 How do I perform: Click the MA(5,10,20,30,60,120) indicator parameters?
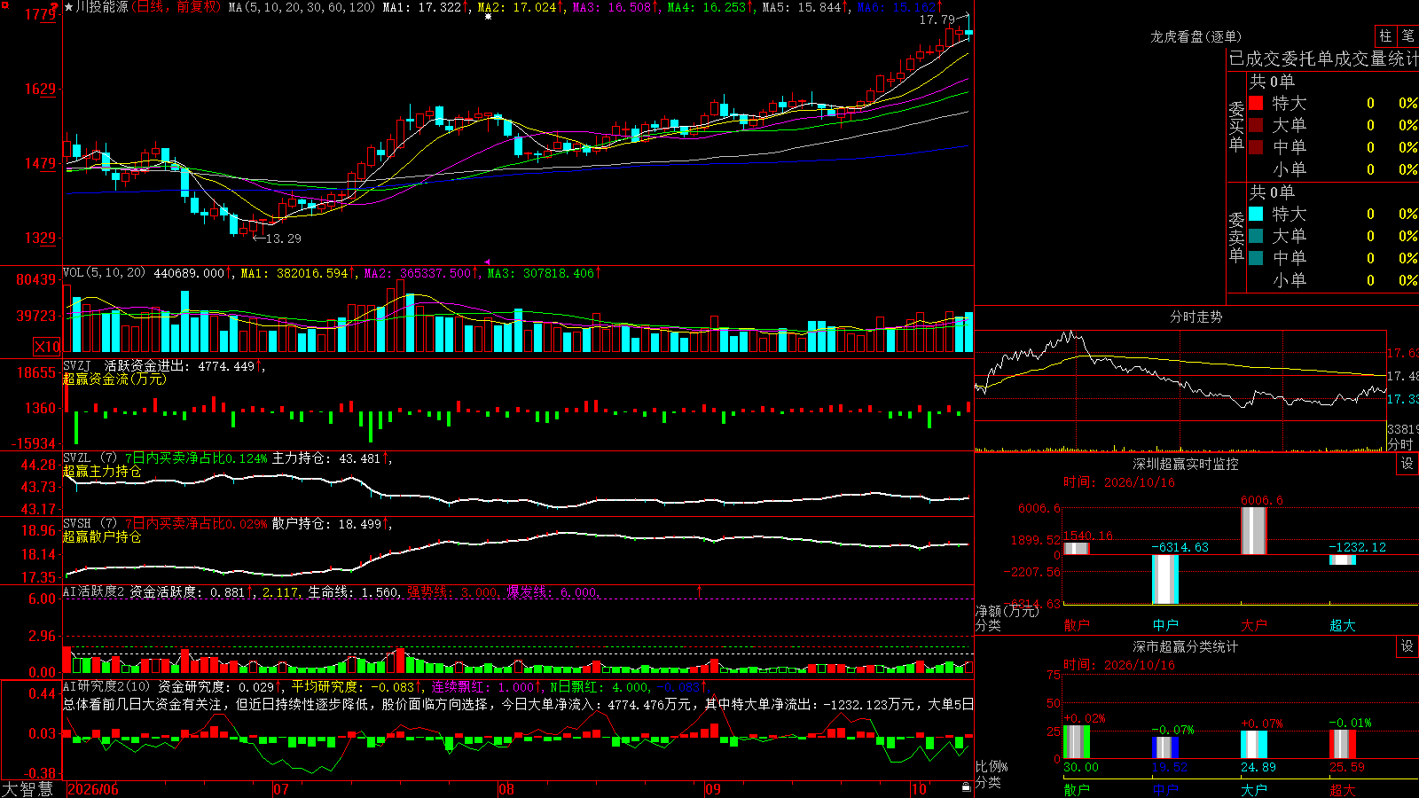tap(302, 7)
